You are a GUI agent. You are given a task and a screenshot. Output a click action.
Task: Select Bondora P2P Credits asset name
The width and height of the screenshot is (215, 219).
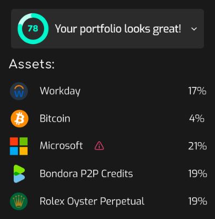86,174
